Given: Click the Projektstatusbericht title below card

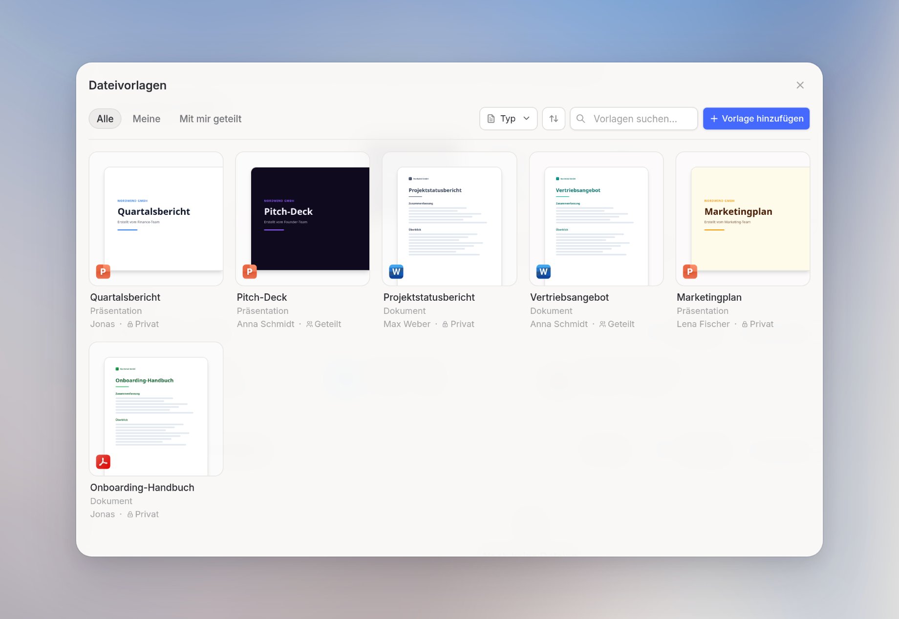Looking at the screenshot, I should click(429, 297).
